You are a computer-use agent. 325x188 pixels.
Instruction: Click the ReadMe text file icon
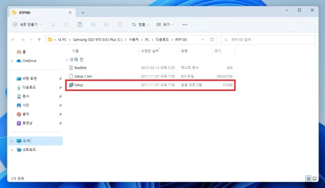pos(71,67)
